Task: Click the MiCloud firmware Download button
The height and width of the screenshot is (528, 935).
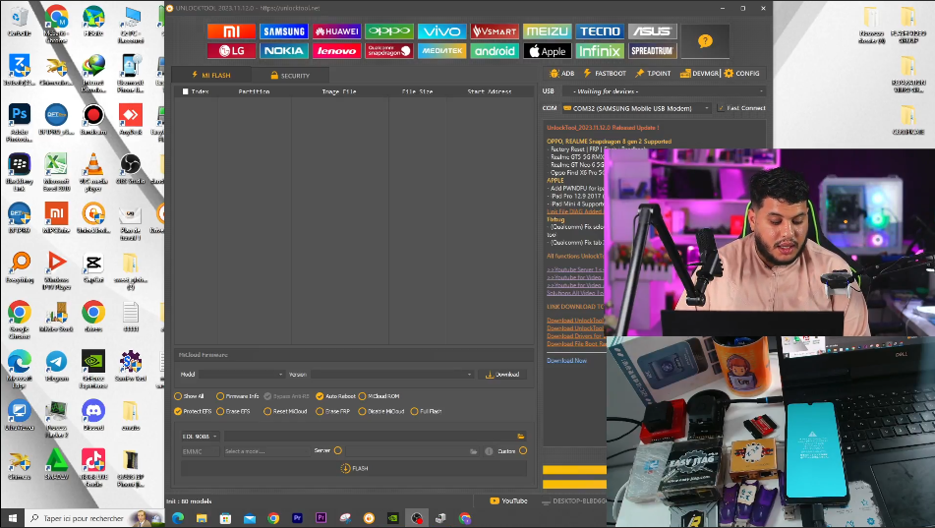Action: pos(502,375)
